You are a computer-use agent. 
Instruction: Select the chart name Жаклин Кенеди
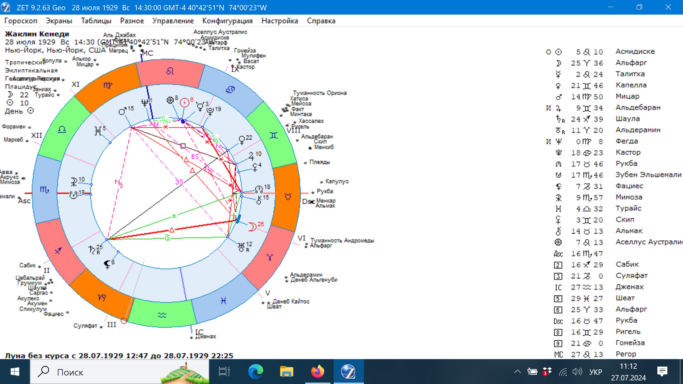pyautogui.click(x=37, y=34)
